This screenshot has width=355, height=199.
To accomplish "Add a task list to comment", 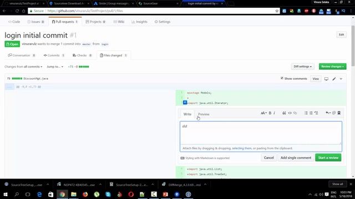I will click(x=316, y=113).
